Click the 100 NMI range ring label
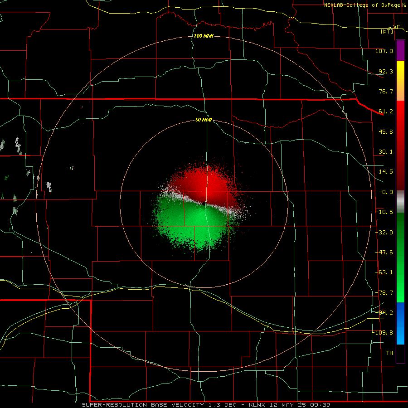 coord(204,36)
